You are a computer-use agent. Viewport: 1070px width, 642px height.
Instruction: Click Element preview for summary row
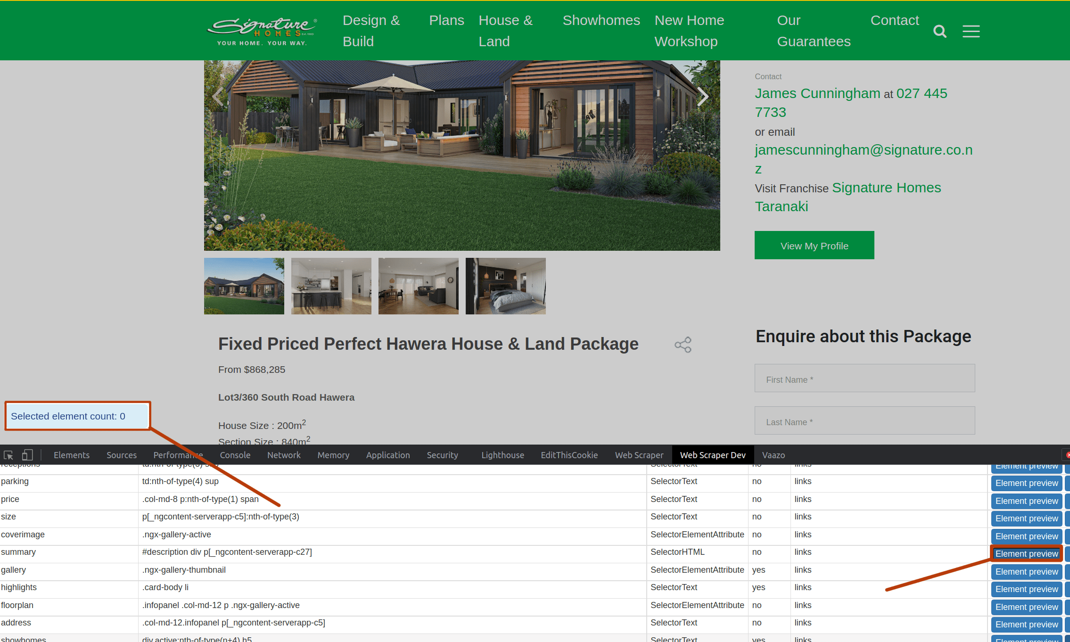1026,554
